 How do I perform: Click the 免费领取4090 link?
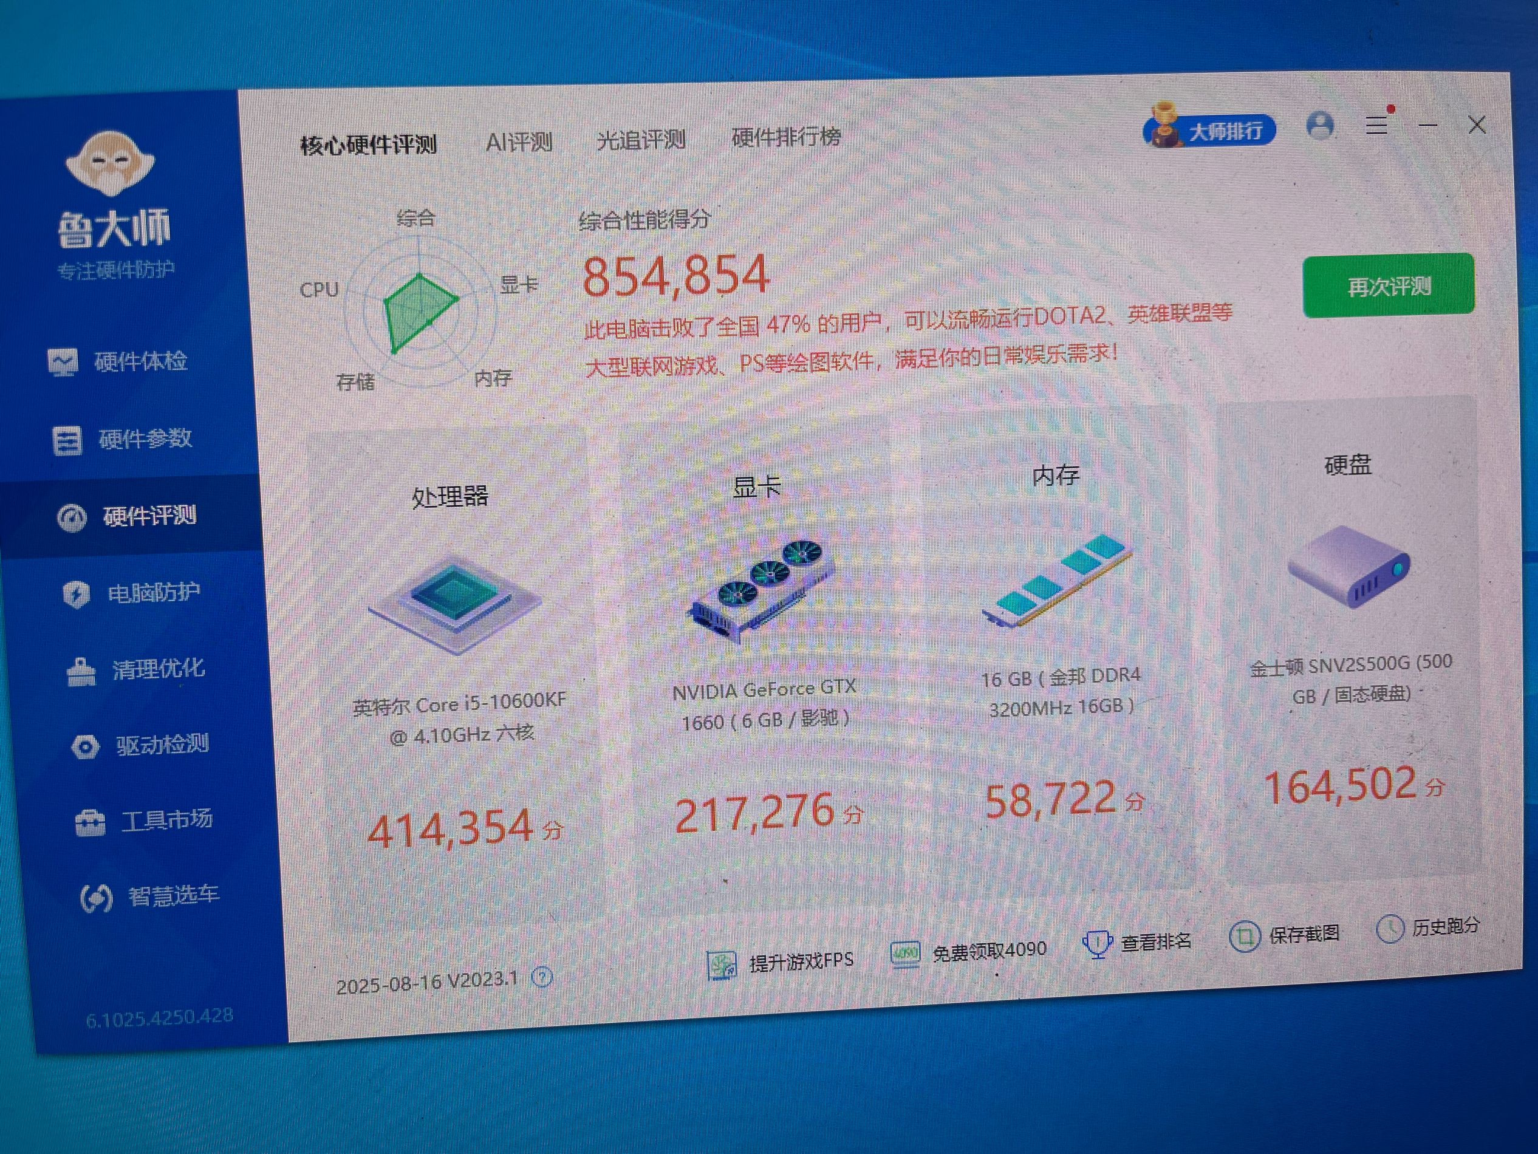989,951
